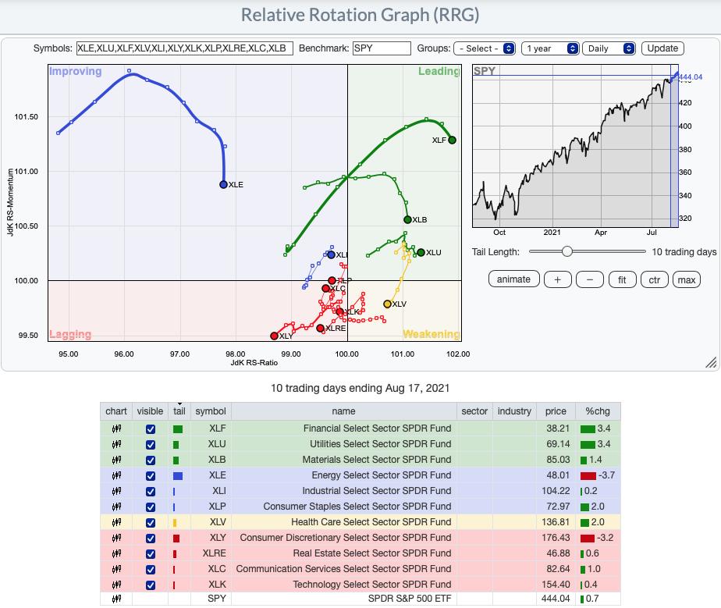721x608 pixels.
Task: Untick the XLU visible checkbox
Action: [151, 445]
